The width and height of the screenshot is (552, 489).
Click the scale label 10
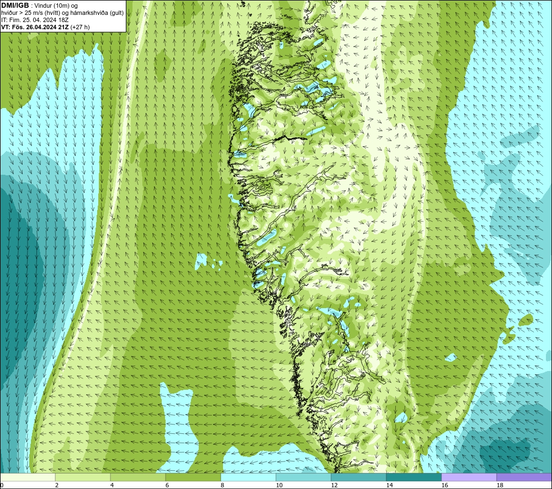click(x=279, y=486)
